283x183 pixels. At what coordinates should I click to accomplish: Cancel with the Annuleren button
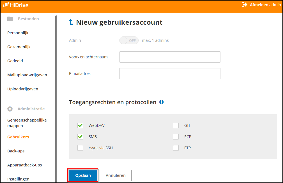click(x=116, y=175)
